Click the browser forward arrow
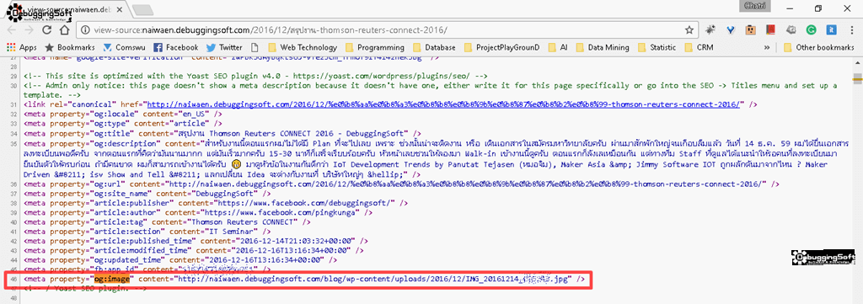The image size is (863, 304). point(29,29)
